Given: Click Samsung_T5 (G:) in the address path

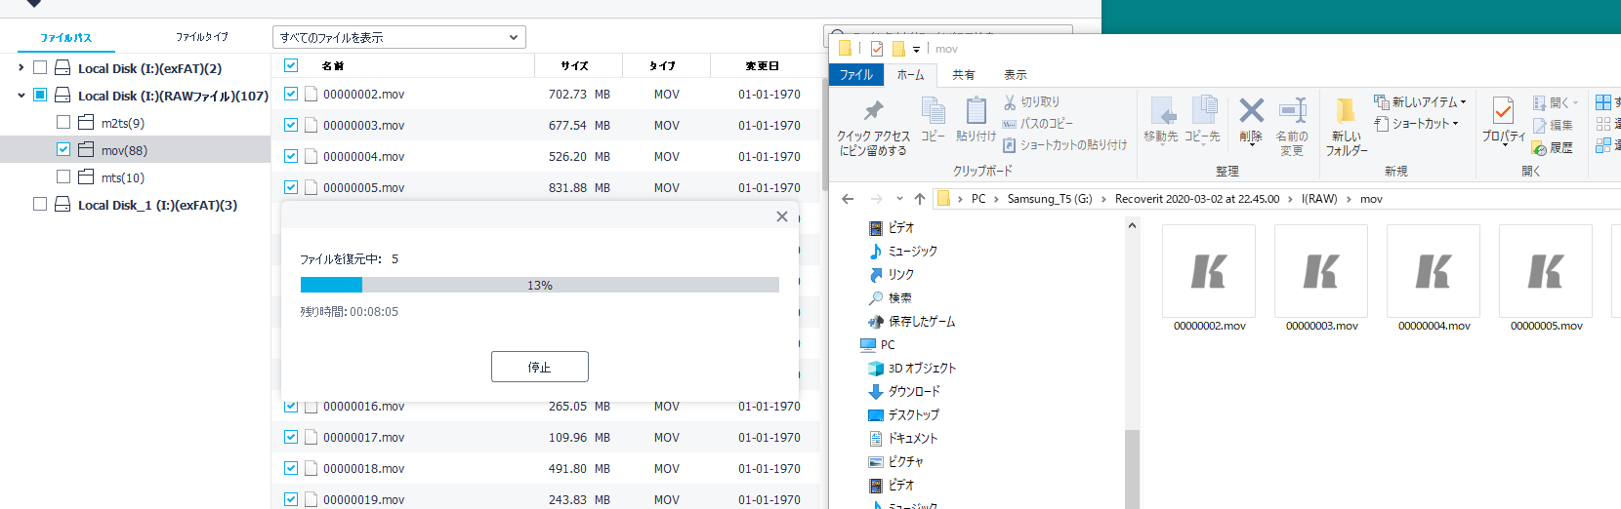Looking at the screenshot, I should pyautogui.click(x=1049, y=199).
